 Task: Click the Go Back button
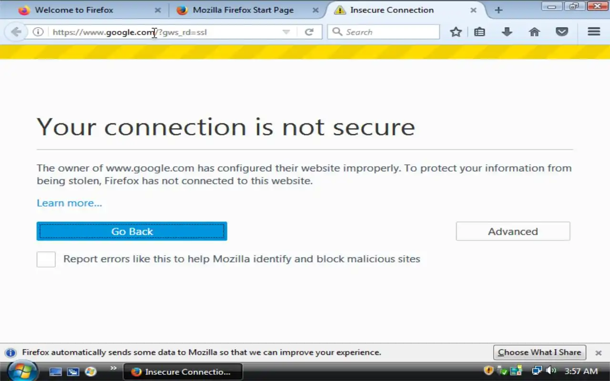pos(132,231)
